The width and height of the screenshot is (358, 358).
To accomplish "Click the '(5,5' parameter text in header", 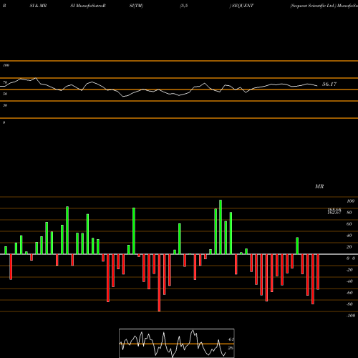I will [x=184, y=6].
